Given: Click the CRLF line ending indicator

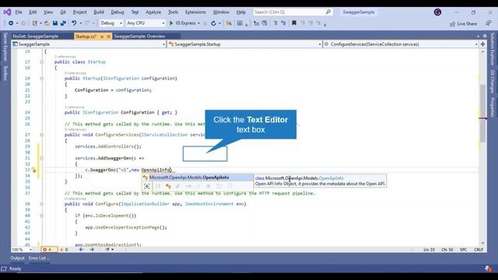Looking at the screenshot, I should tap(479, 250).
